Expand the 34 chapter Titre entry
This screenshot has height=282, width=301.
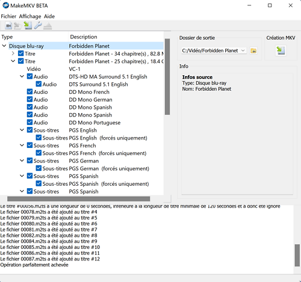(13, 54)
